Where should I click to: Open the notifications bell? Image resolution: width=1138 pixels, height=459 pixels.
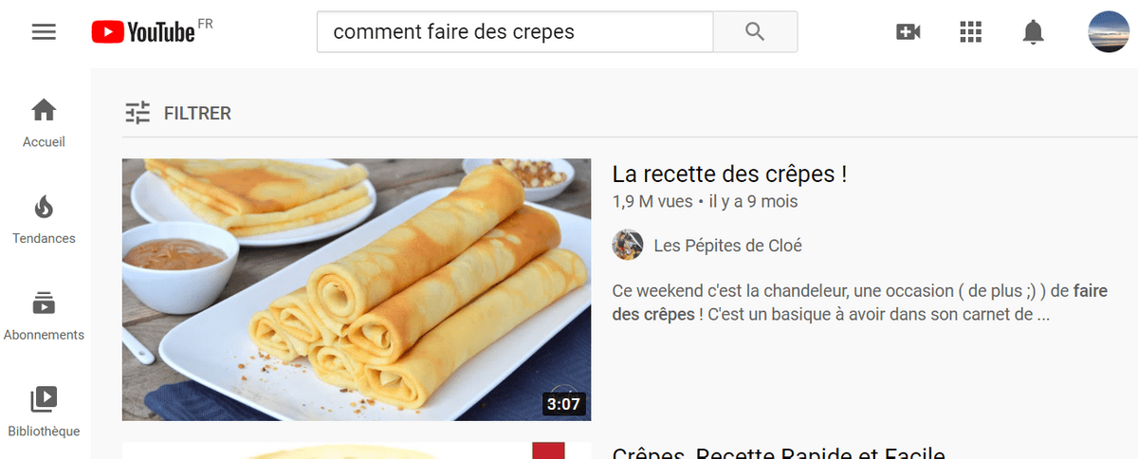tap(1033, 32)
